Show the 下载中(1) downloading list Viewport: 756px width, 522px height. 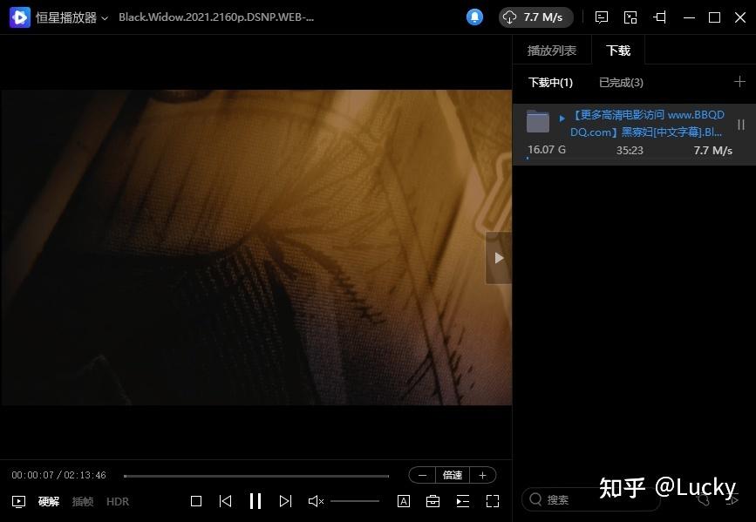550,83
